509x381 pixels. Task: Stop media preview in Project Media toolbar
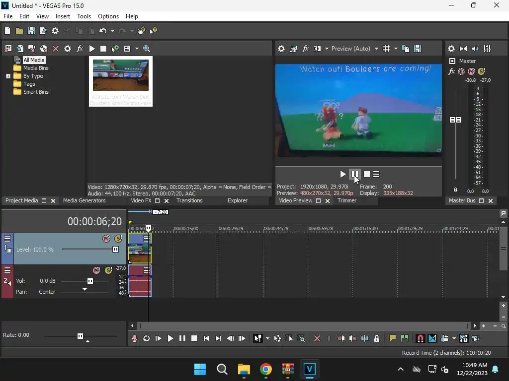[x=103, y=49]
